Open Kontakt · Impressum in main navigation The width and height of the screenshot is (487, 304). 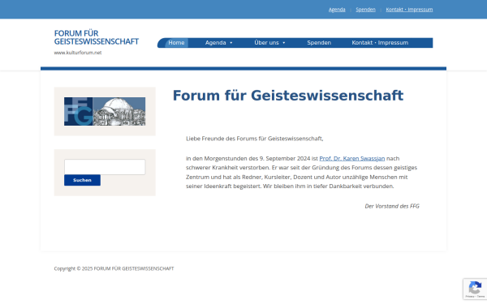coord(380,43)
